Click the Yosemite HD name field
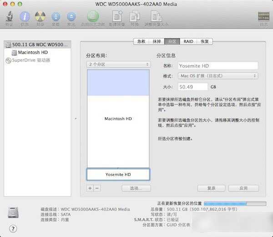This screenshot has width=273, height=237. pyautogui.click(x=218, y=66)
